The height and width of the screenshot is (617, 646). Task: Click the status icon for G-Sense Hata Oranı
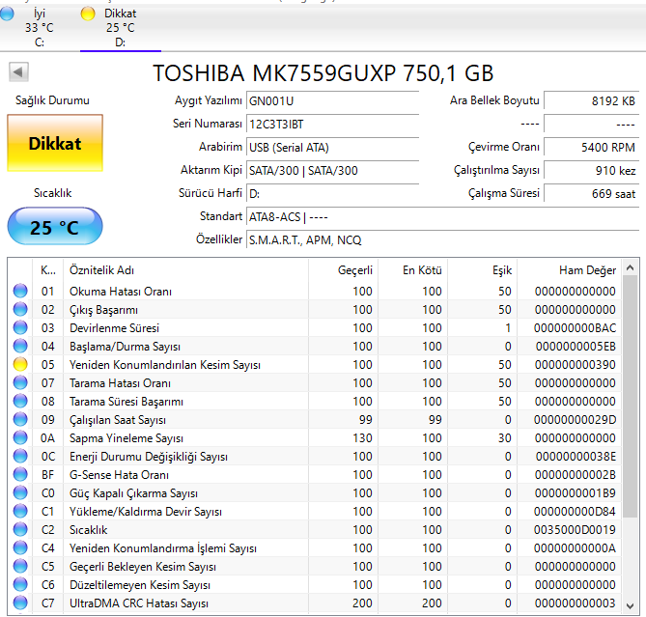[19, 475]
